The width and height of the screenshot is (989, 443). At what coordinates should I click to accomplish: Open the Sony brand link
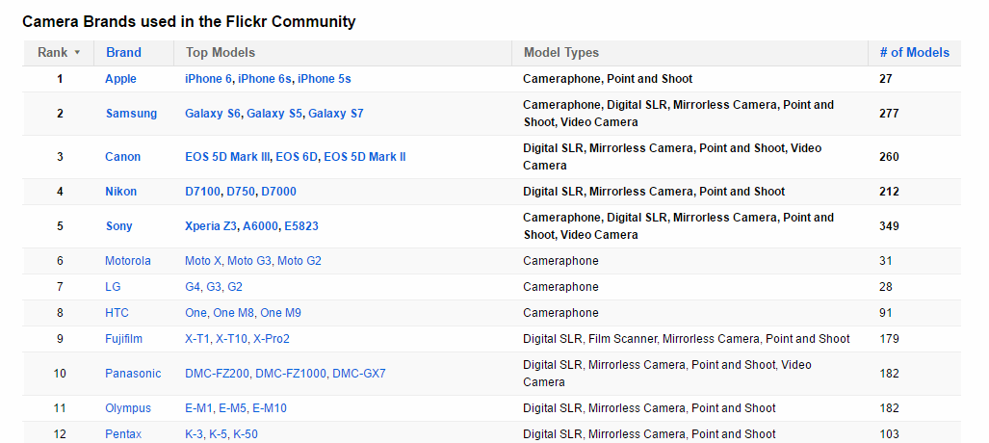[x=119, y=226]
